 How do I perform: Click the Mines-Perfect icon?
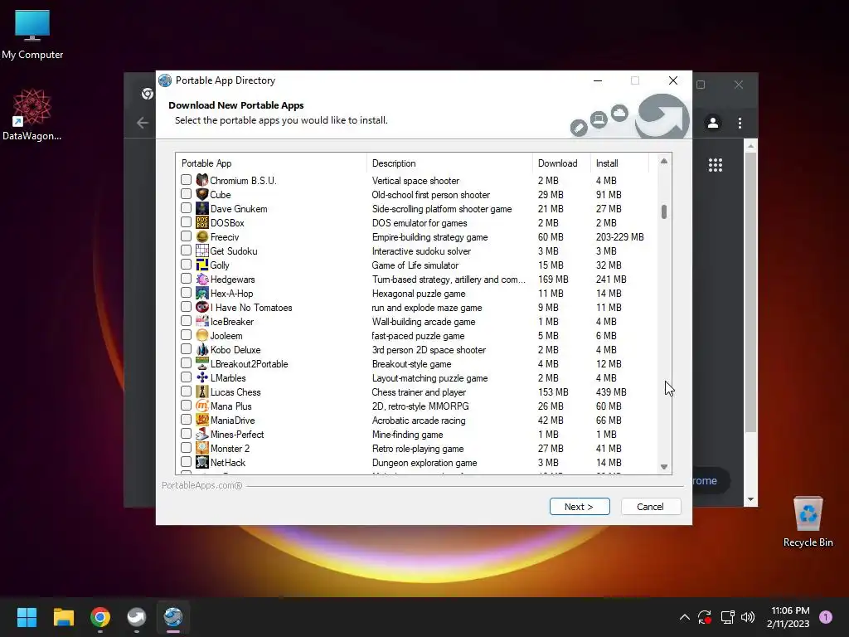(x=202, y=433)
